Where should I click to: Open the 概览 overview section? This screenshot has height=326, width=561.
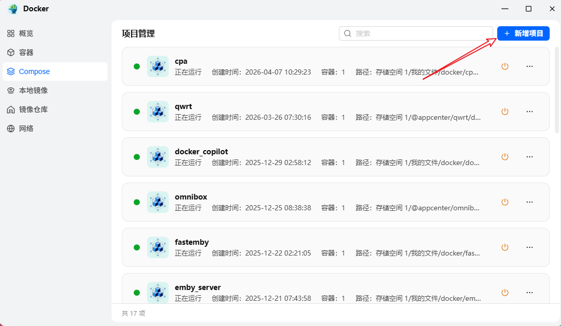tap(55, 33)
